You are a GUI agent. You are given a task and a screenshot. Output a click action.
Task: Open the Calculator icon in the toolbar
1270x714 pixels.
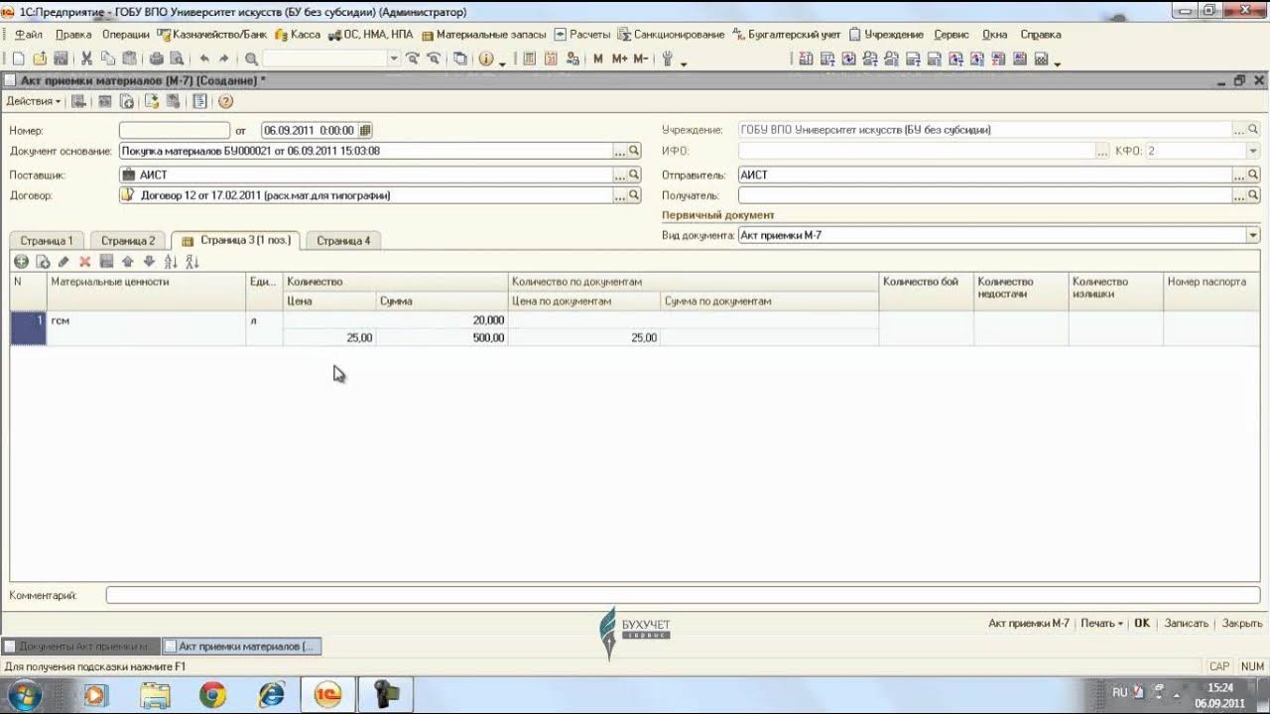point(528,59)
